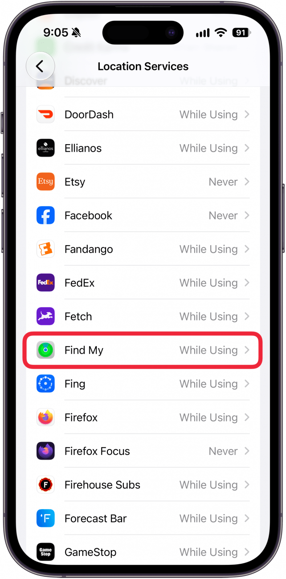Image resolution: width=286 pixels, height=579 pixels.
Task: Select the orange Etsy icon
Action: 45,182
